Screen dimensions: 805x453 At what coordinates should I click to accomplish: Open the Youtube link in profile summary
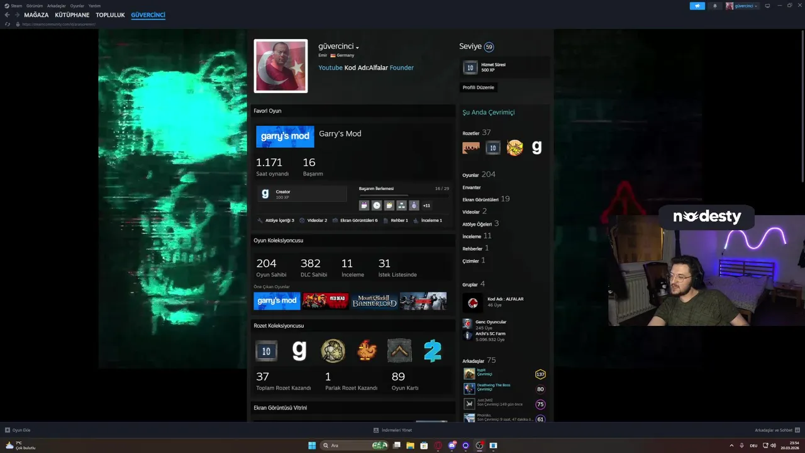pyautogui.click(x=330, y=67)
